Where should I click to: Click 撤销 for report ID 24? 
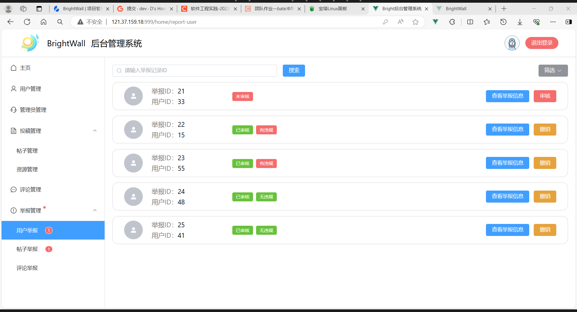pyautogui.click(x=545, y=197)
